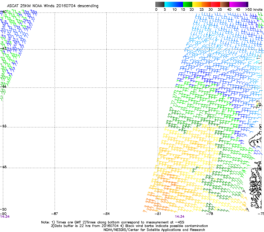Click the word 'descending' in the title
This screenshot has height=232, width=264.
point(88,6)
